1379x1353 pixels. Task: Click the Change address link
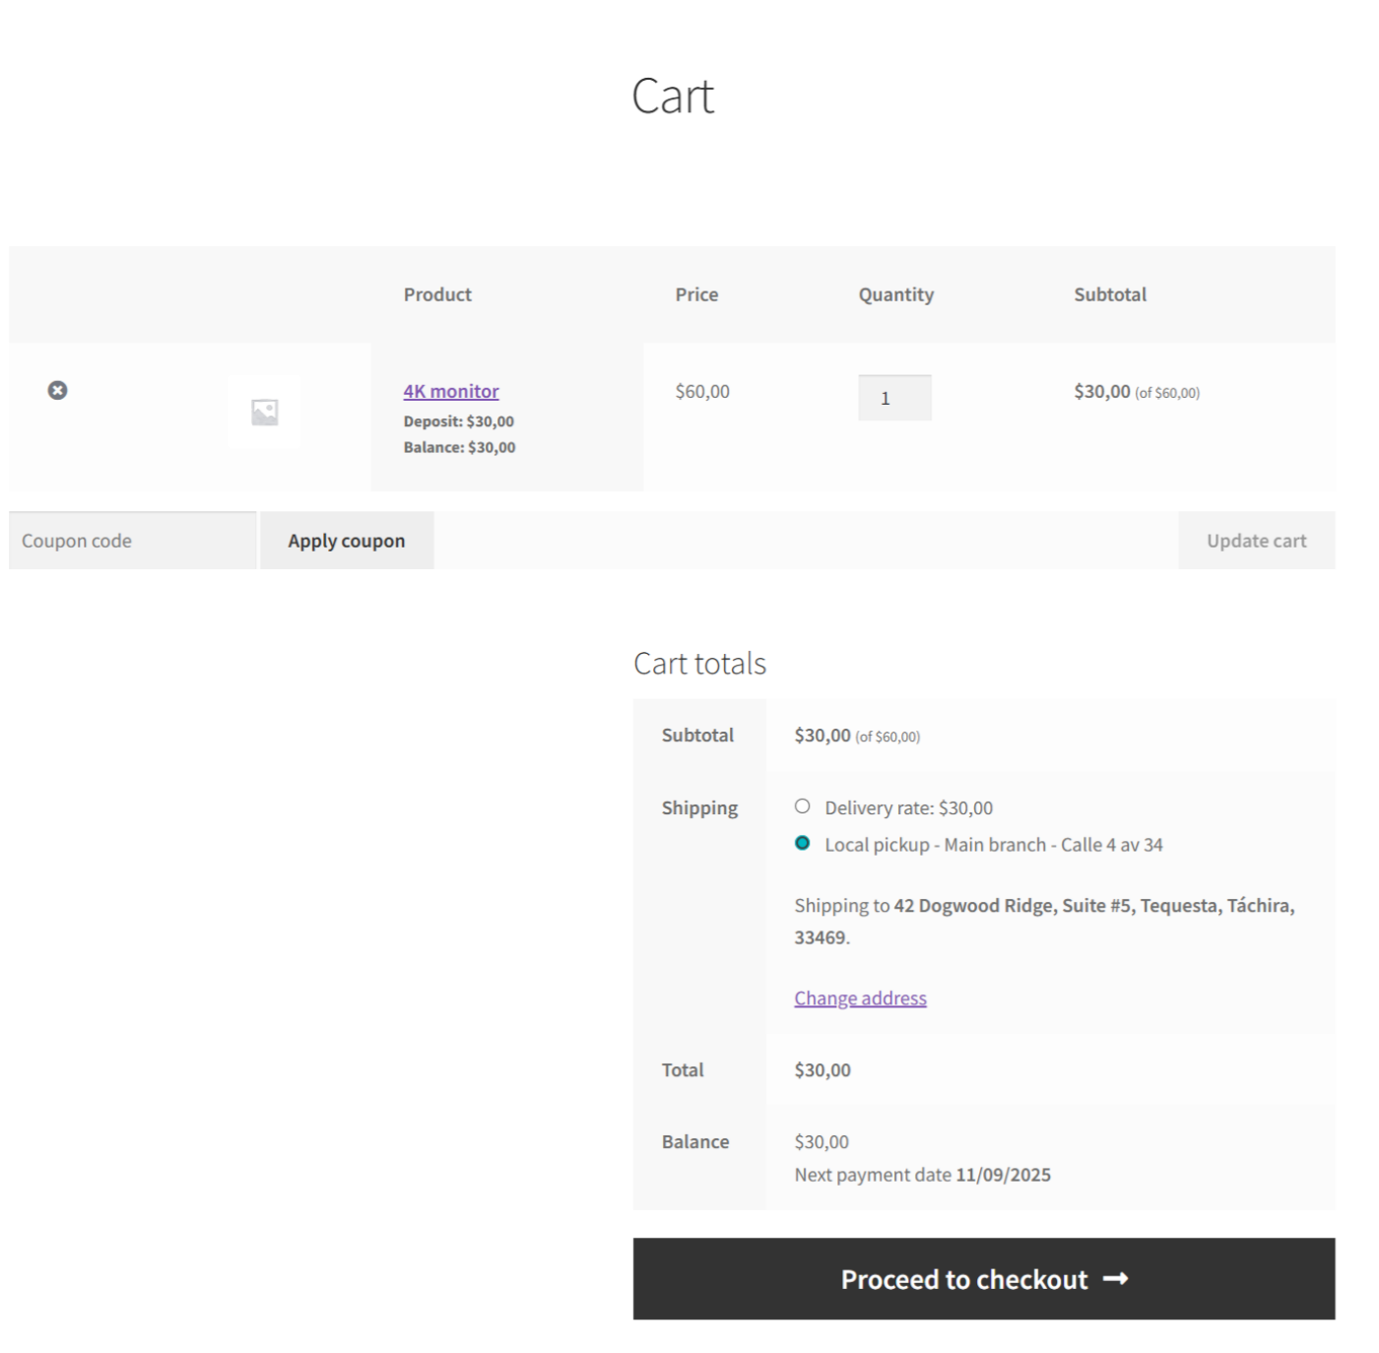coord(860,998)
